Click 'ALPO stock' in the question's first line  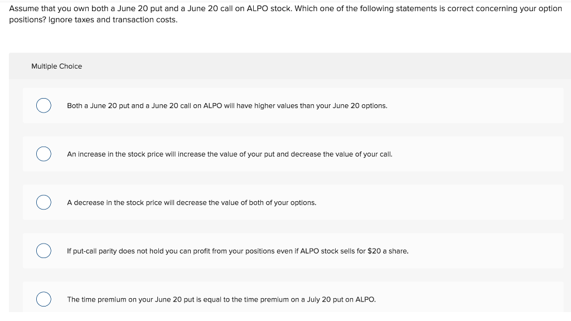tap(269, 8)
